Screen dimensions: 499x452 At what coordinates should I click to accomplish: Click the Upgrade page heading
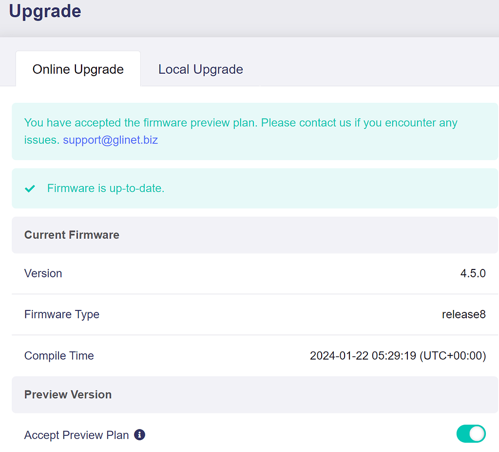pyautogui.click(x=45, y=11)
